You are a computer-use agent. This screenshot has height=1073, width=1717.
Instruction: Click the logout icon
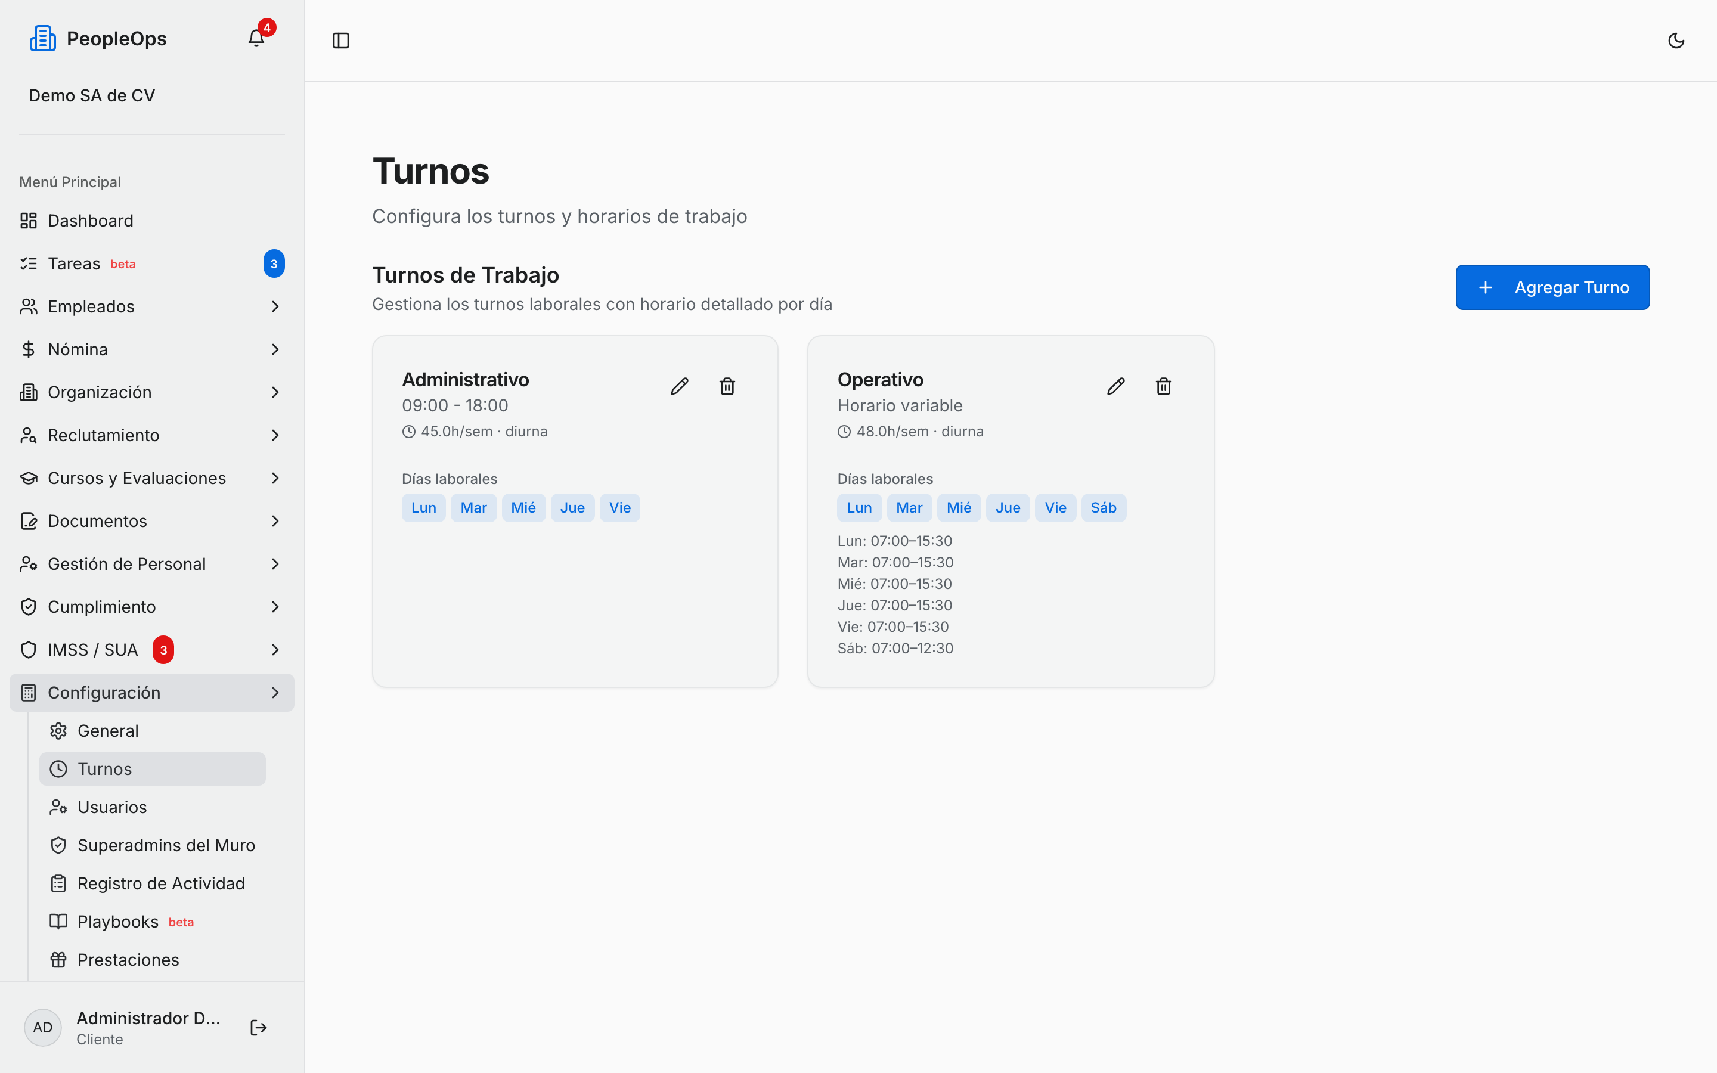coord(258,1028)
